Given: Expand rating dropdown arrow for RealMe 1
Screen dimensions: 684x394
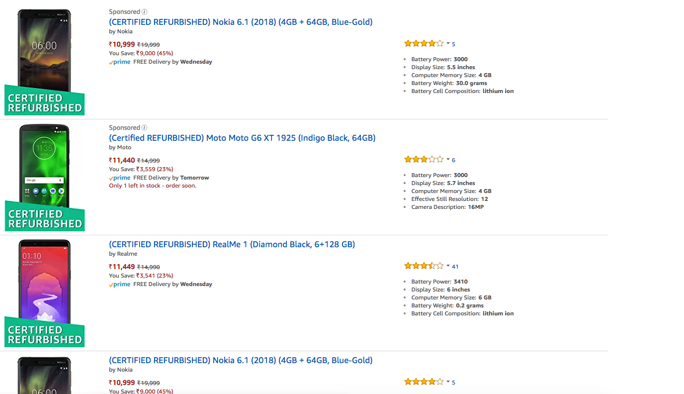Looking at the screenshot, I should 448,266.
